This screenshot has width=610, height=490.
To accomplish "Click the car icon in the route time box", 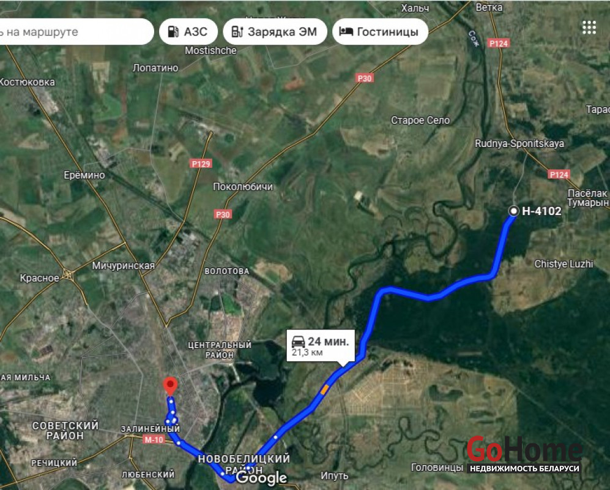I will [299, 342].
